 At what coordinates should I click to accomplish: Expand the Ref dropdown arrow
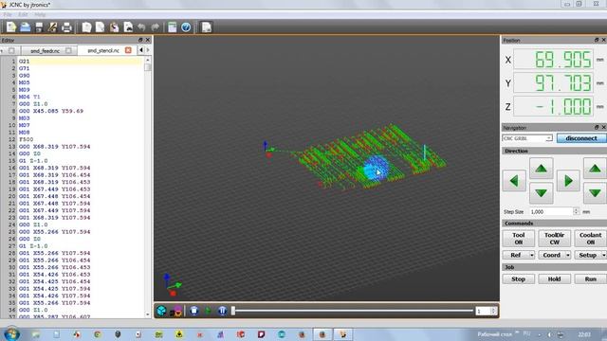click(x=531, y=255)
